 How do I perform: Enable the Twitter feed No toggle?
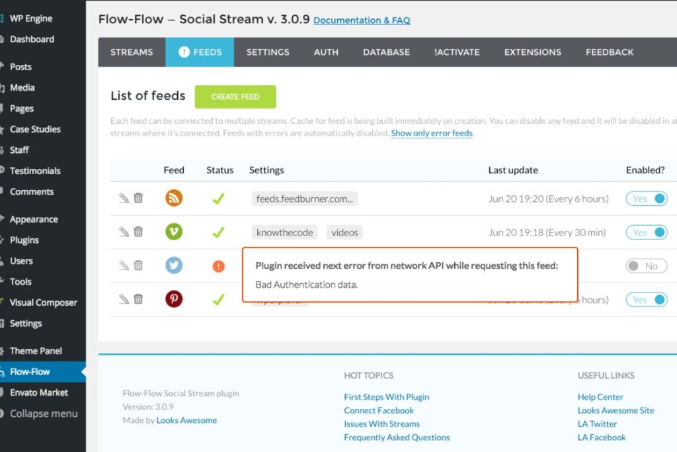click(647, 266)
